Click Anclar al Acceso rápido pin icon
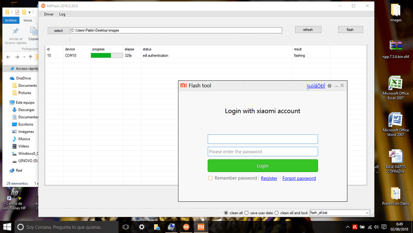This screenshot has width=413, height=233. [x=16, y=31]
